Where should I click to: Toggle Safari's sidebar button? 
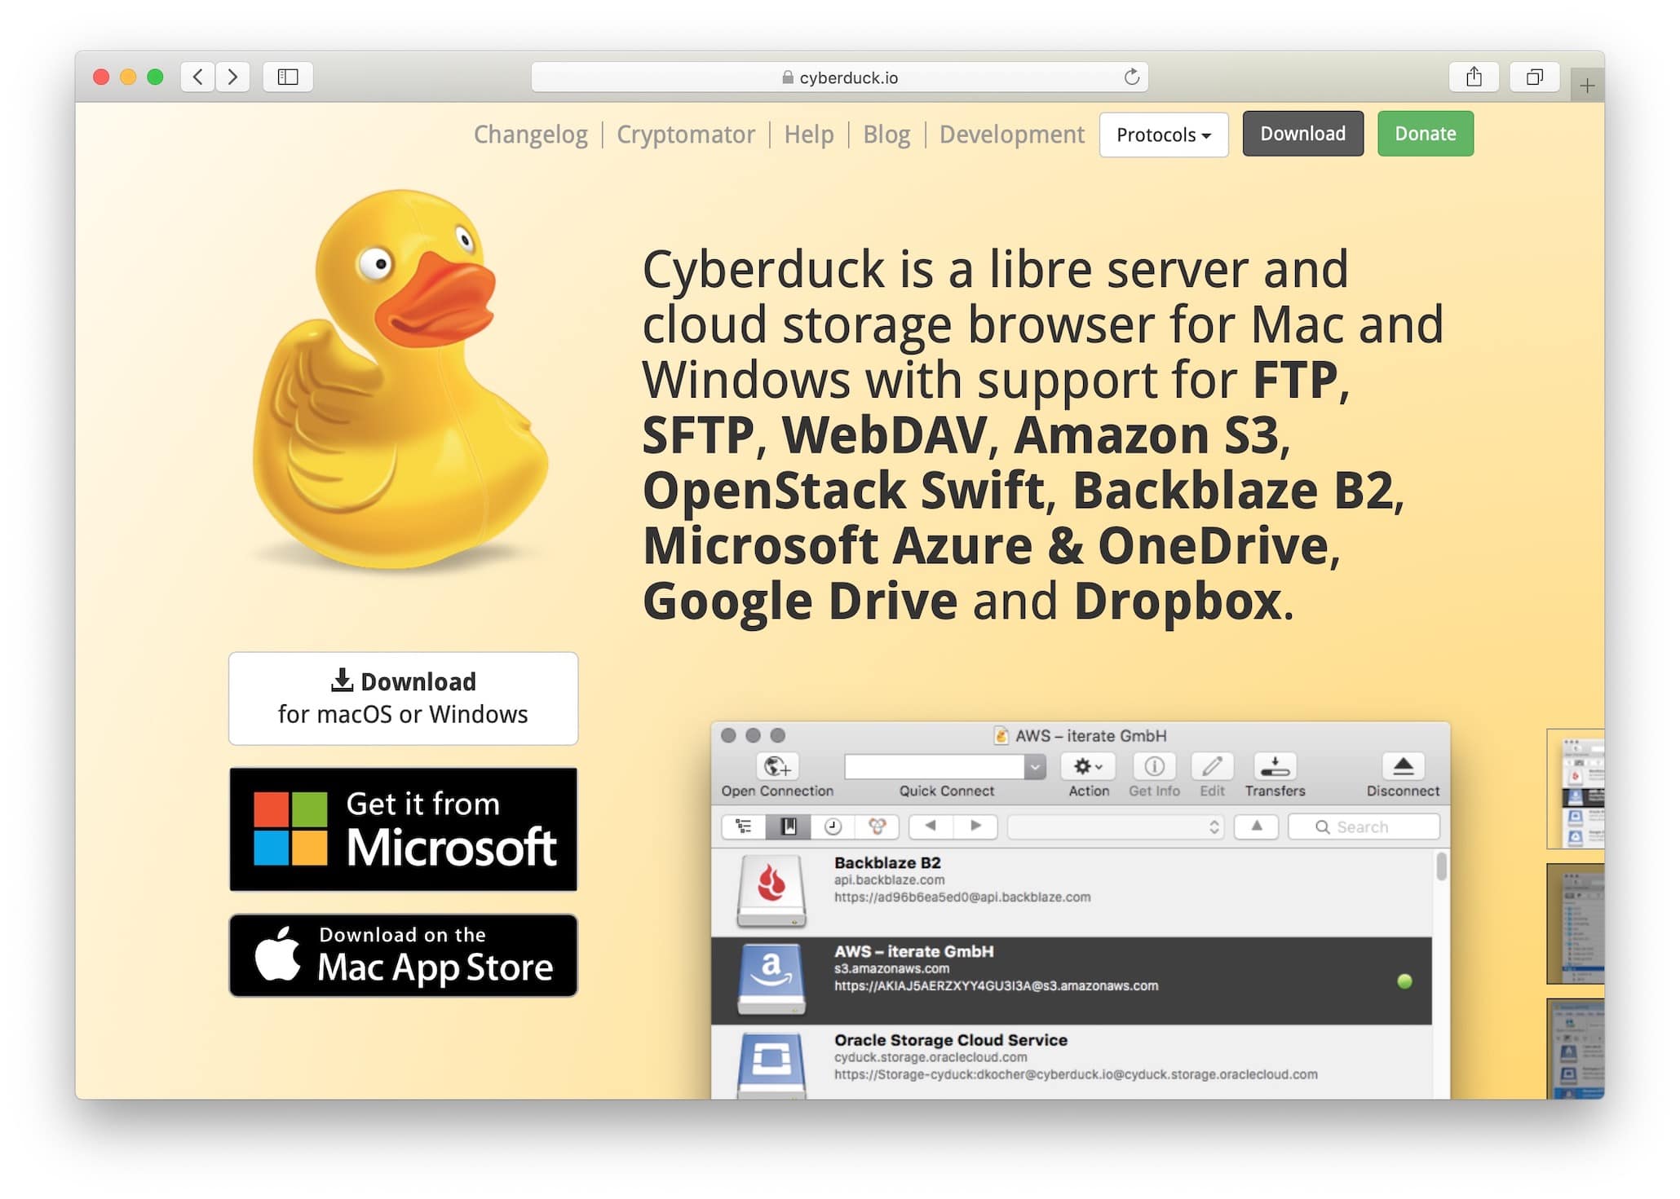287,77
